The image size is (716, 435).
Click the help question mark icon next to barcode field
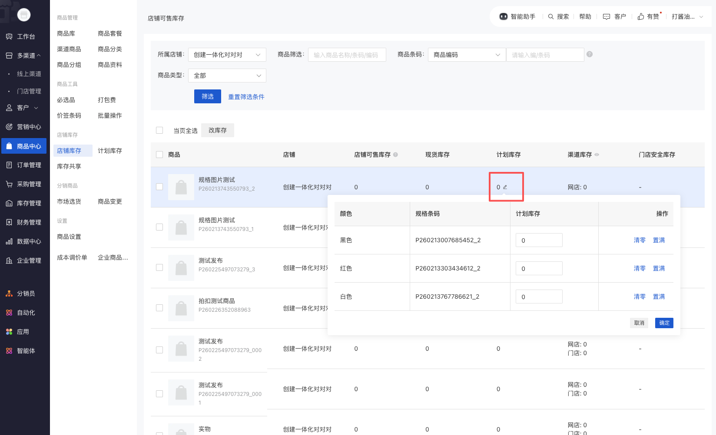pos(590,54)
